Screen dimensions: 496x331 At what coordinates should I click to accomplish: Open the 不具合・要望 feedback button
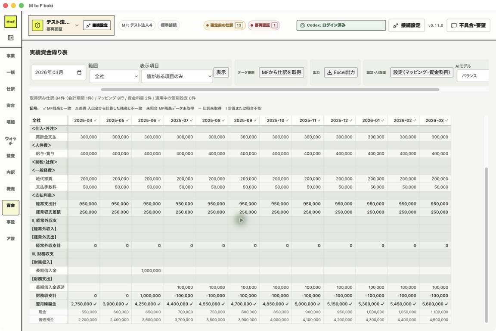point(468,25)
